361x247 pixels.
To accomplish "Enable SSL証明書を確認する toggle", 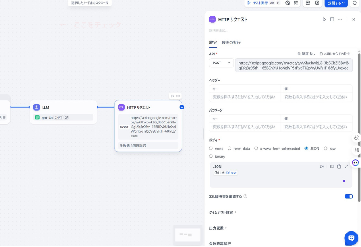I will [x=348, y=196].
